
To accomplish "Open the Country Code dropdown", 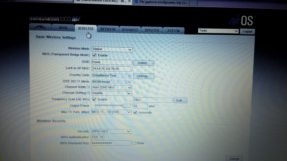I will (x=112, y=75).
